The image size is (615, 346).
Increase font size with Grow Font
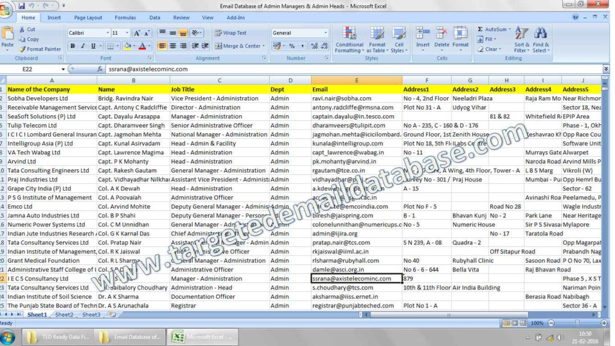(136, 34)
